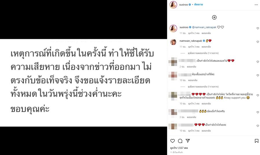Share the post via paper plane icon
This screenshot has width=260, height=155.
pos(187,141)
